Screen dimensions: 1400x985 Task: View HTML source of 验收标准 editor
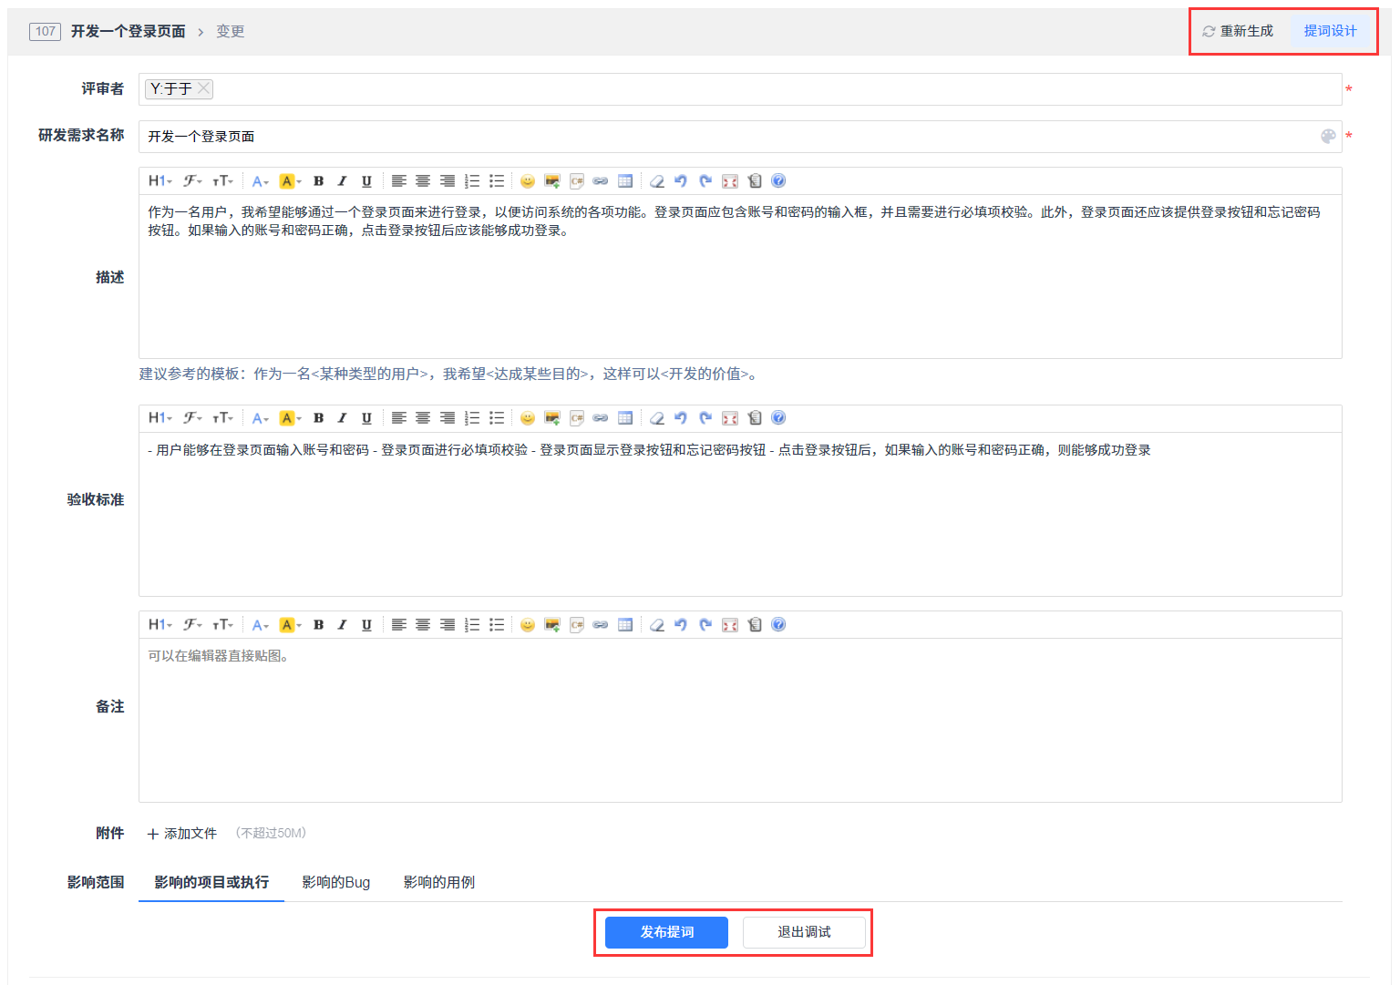coord(755,418)
